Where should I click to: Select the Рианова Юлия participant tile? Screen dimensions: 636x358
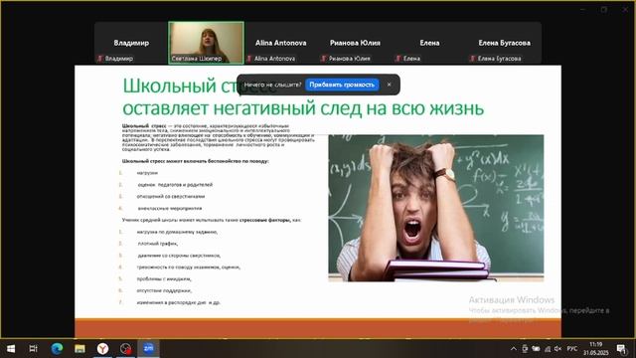(355, 43)
